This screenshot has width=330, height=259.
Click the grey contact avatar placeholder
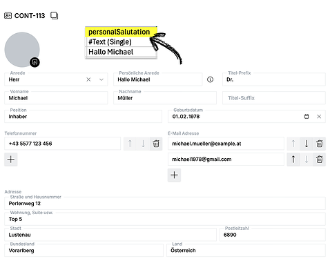(x=22, y=50)
